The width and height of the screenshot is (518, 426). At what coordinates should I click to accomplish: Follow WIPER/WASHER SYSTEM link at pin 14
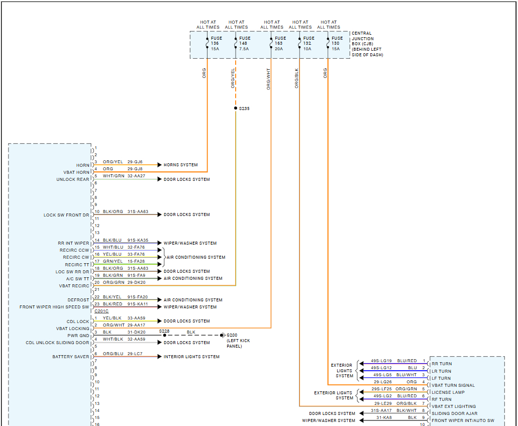tap(190, 243)
